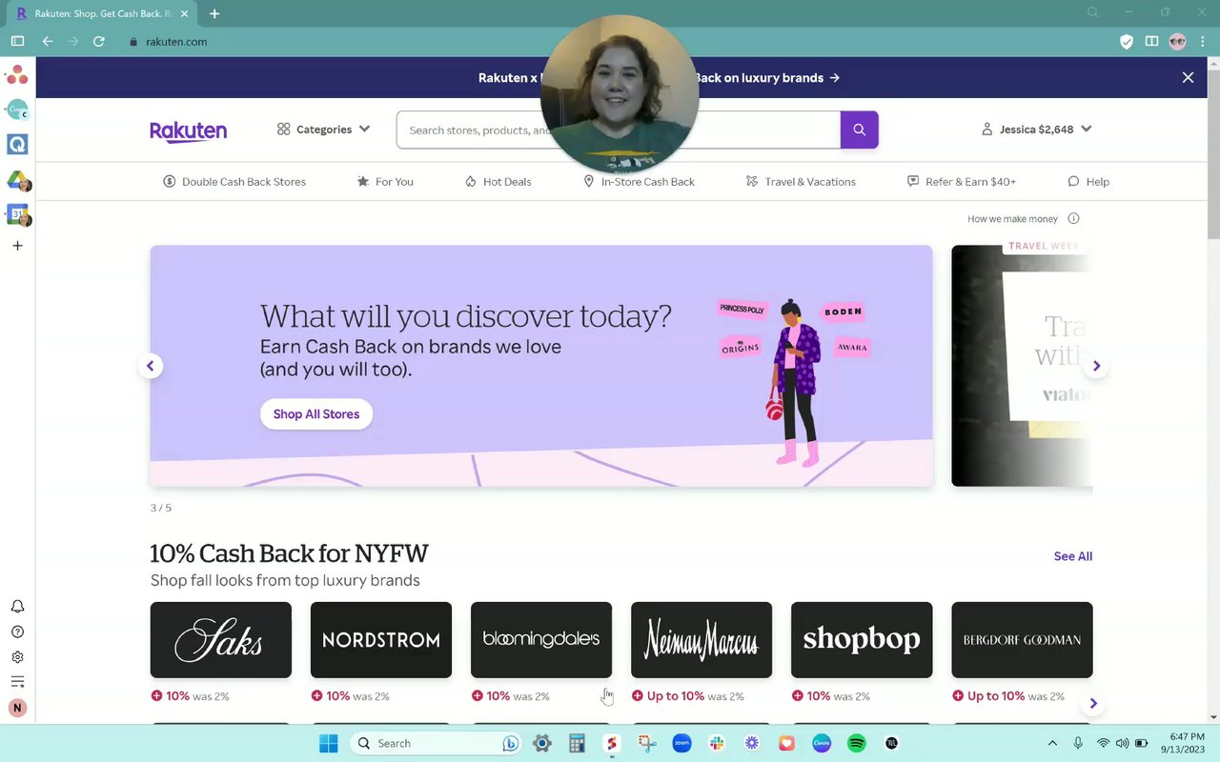Open Slack from the taskbar

click(x=717, y=743)
